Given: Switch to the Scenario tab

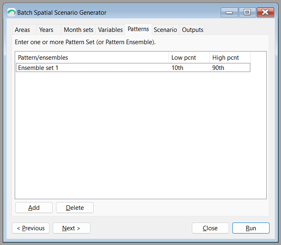Looking at the screenshot, I should click(x=165, y=29).
